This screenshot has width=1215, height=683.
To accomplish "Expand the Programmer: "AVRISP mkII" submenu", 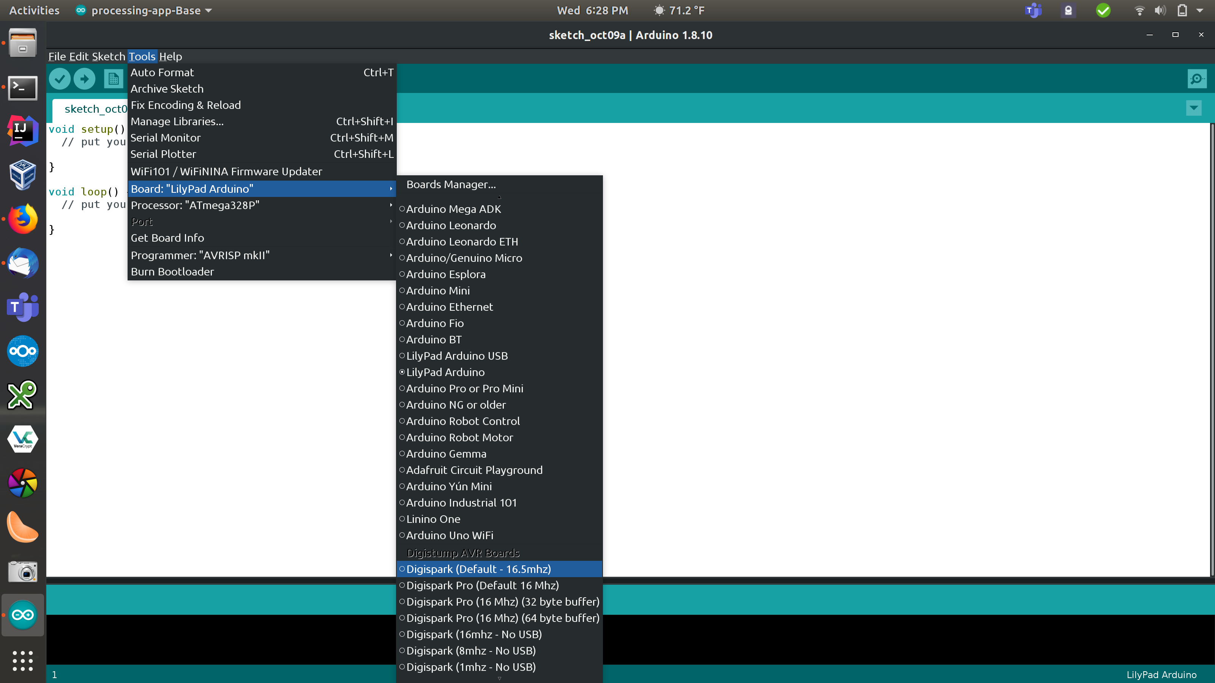I will (262, 255).
